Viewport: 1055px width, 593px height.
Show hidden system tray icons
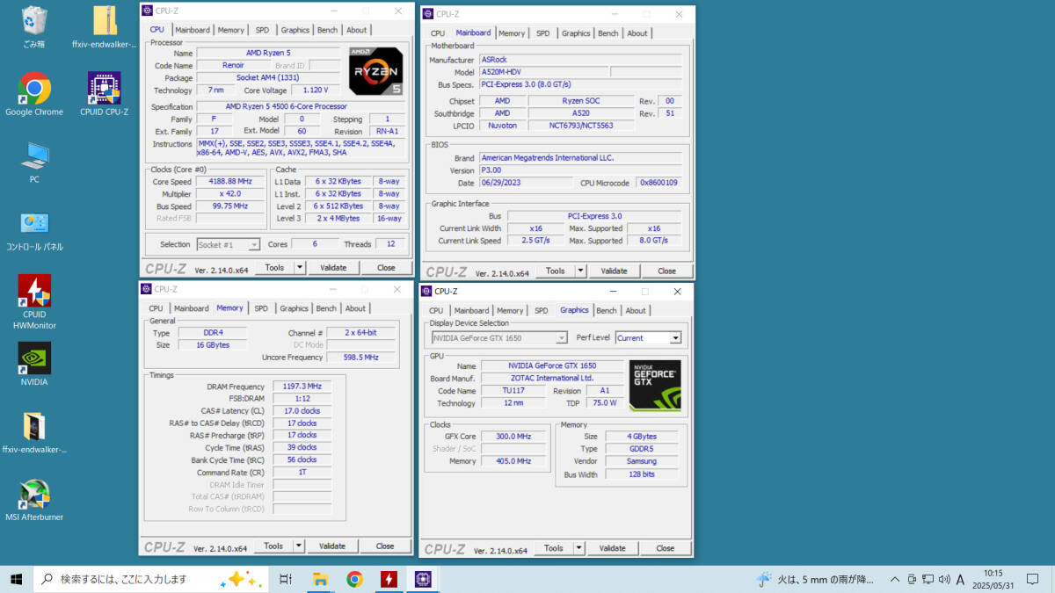pos(895,579)
